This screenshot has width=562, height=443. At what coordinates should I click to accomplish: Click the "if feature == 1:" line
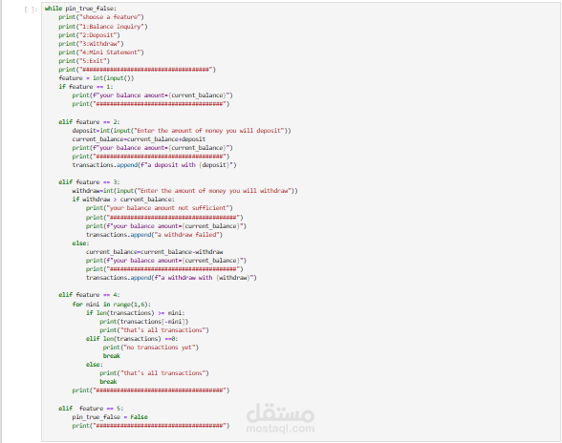(x=86, y=87)
